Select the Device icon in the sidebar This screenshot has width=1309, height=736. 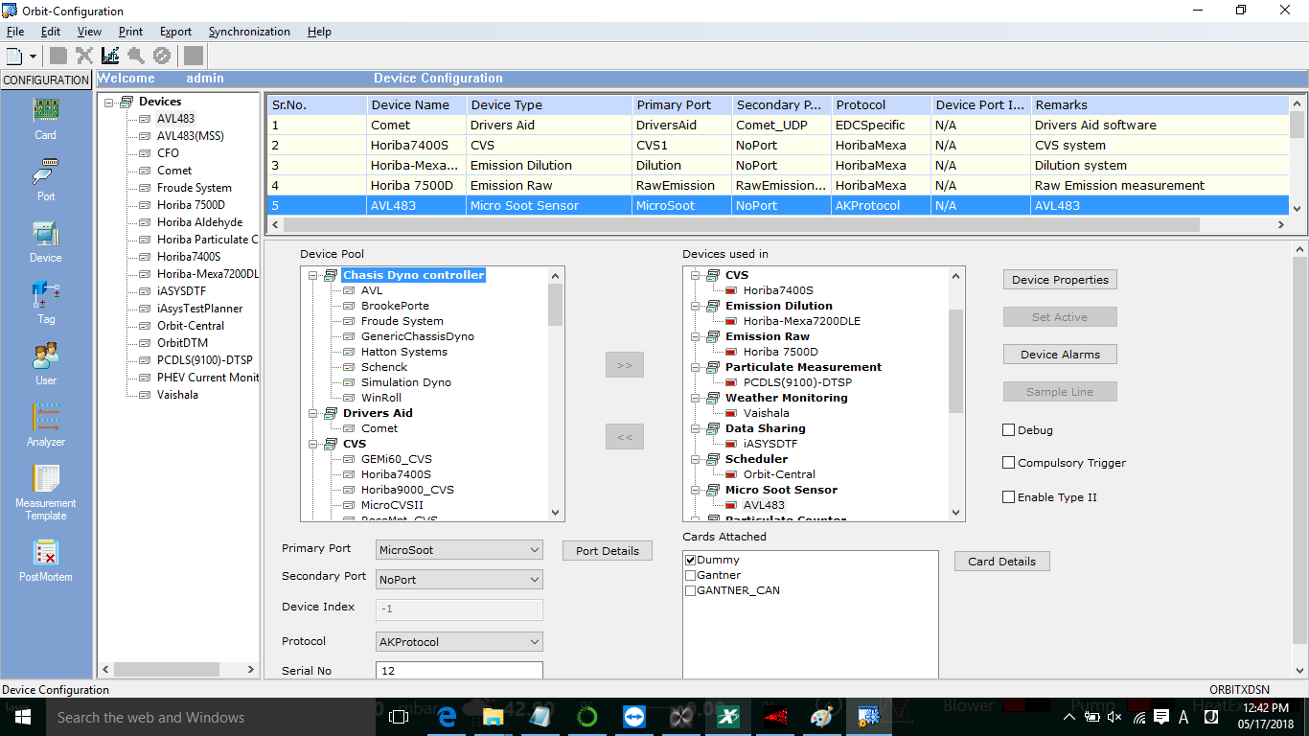coord(45,241)
